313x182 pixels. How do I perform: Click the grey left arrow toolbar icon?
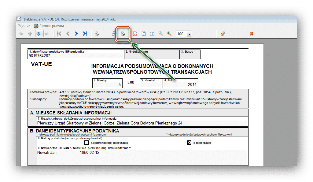click(x=21, y=34)
